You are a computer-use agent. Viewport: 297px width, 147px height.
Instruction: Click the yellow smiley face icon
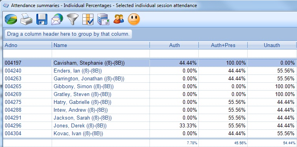pos(134,19)
